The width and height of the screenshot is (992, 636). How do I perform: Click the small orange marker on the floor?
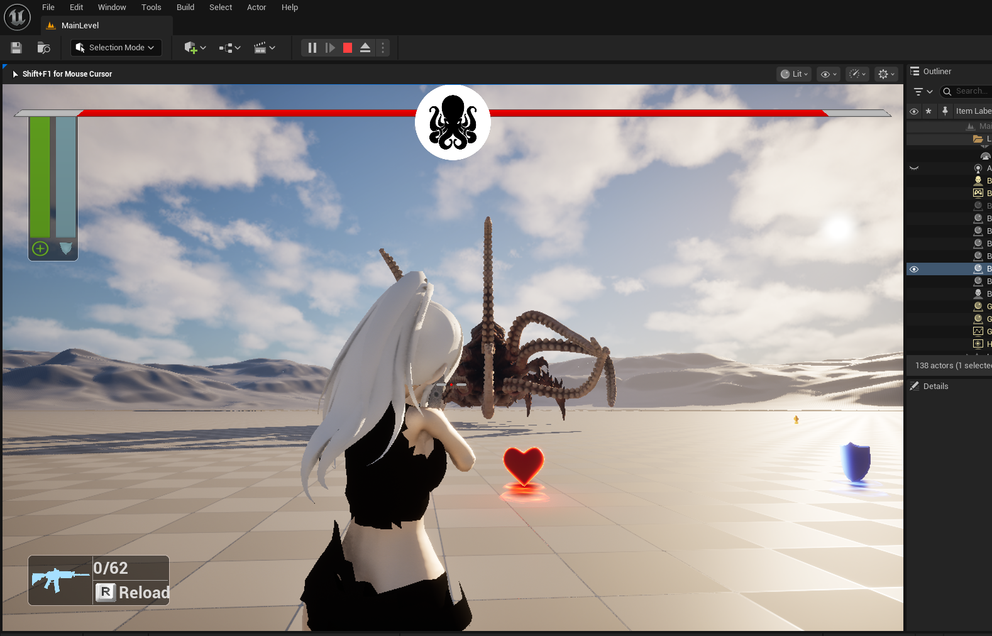coord(796,419)
